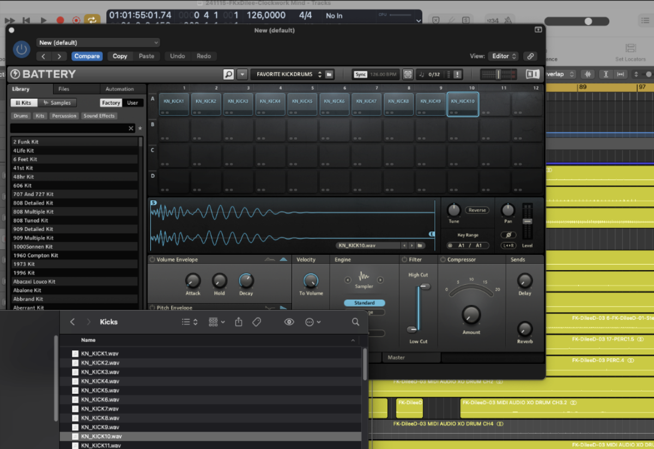654x449 pixels.
Task: Clear the library search field with X
Action: pyautogui.click(x=131, y=128)
